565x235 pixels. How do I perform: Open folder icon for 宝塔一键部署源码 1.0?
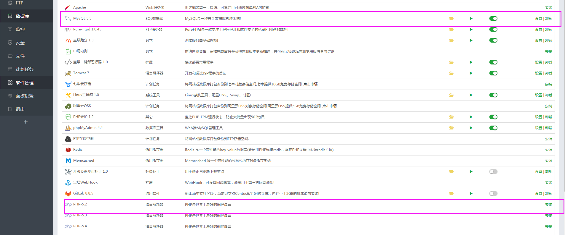coord(451,62)
